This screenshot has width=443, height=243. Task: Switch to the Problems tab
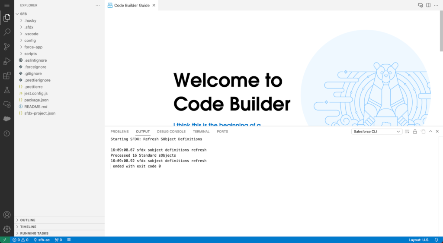pyautogui.click(x=119, y=131)
